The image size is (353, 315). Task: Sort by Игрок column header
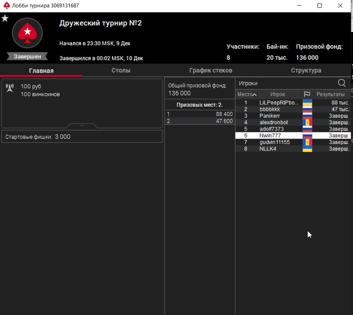coord(277,94)
